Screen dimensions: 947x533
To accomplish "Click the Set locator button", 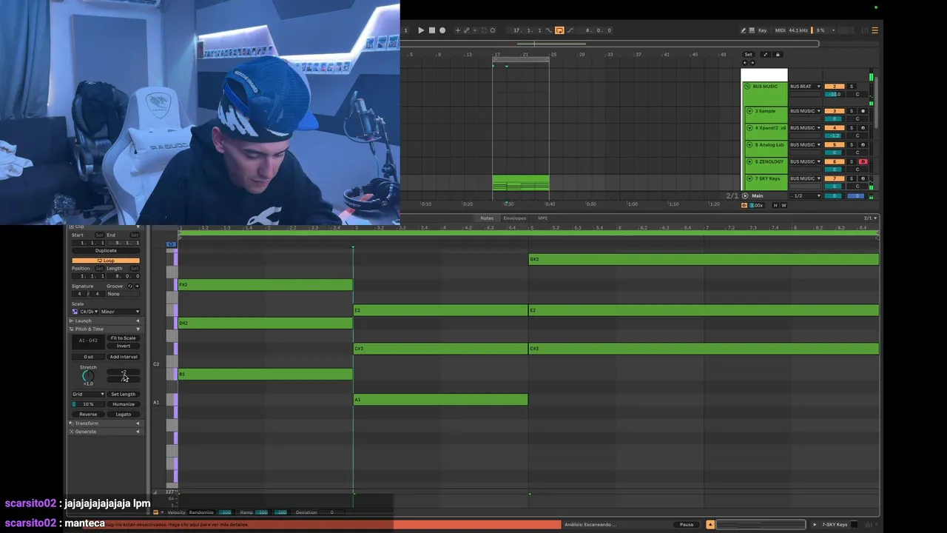I will 748,54.
